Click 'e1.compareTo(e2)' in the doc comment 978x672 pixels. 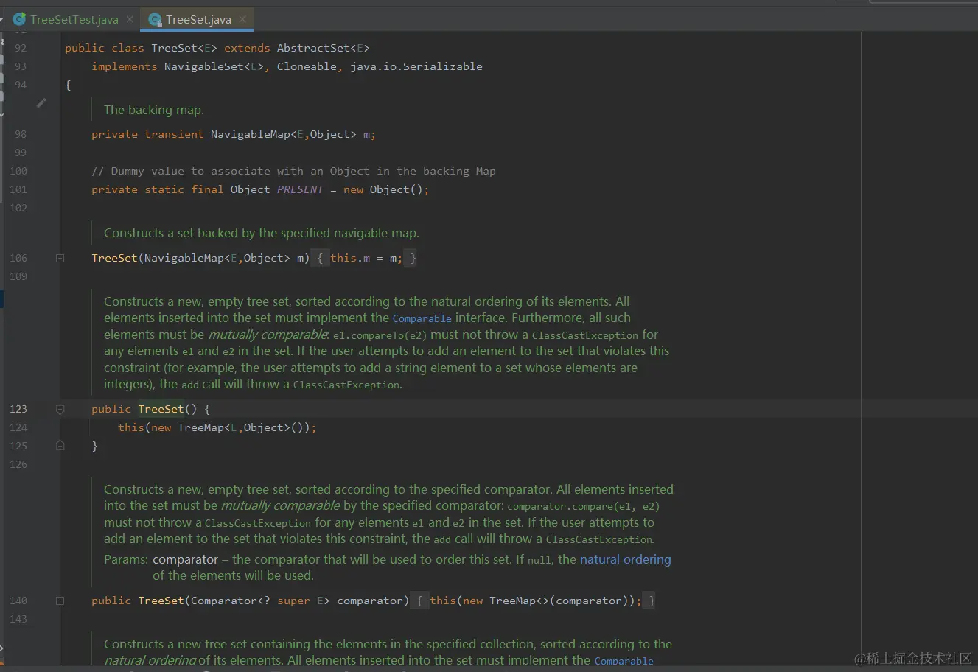(x=380, y=335)
